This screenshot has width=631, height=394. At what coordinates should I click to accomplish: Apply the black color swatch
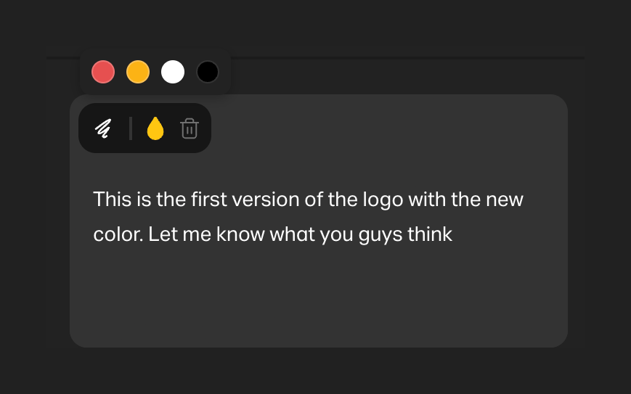(x=208, y=73)
